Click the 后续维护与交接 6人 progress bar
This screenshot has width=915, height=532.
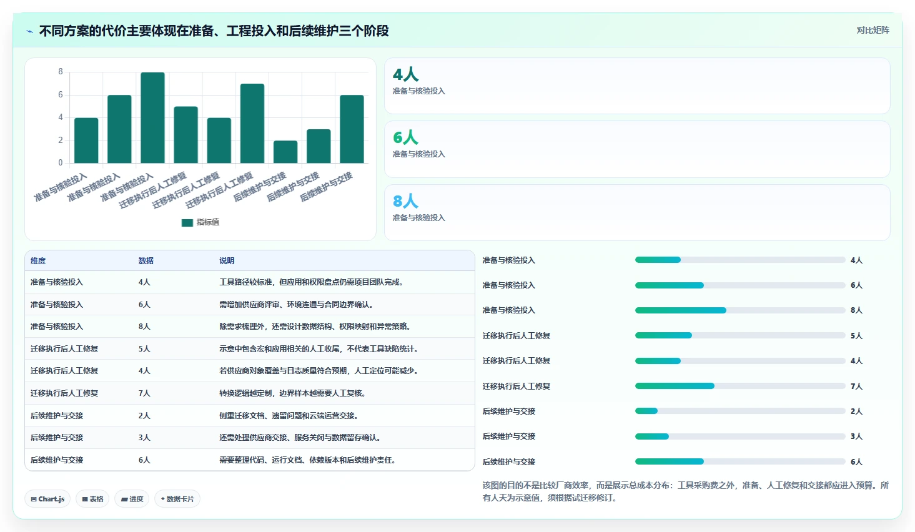pos(740,461)
